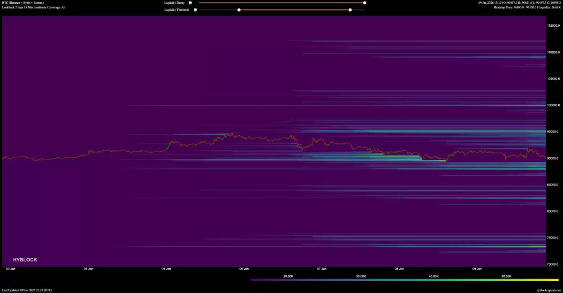Open the hyblockcapital.com footer link
The height and width of the screenshot is (293, 563).
pos(548,290)
